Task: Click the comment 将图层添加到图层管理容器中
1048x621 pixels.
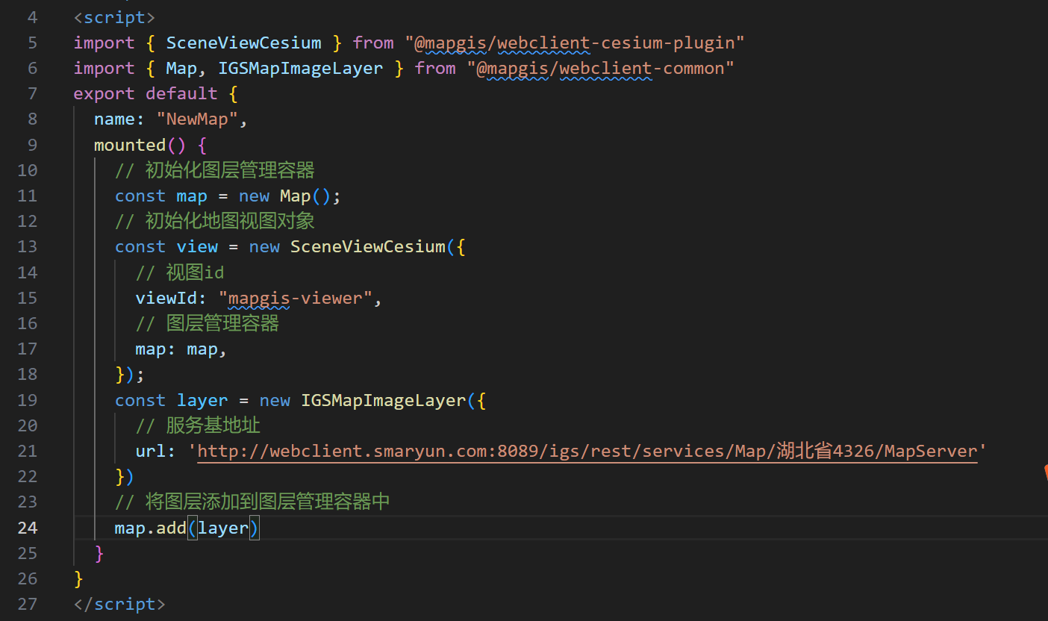Action: (252, 502)
